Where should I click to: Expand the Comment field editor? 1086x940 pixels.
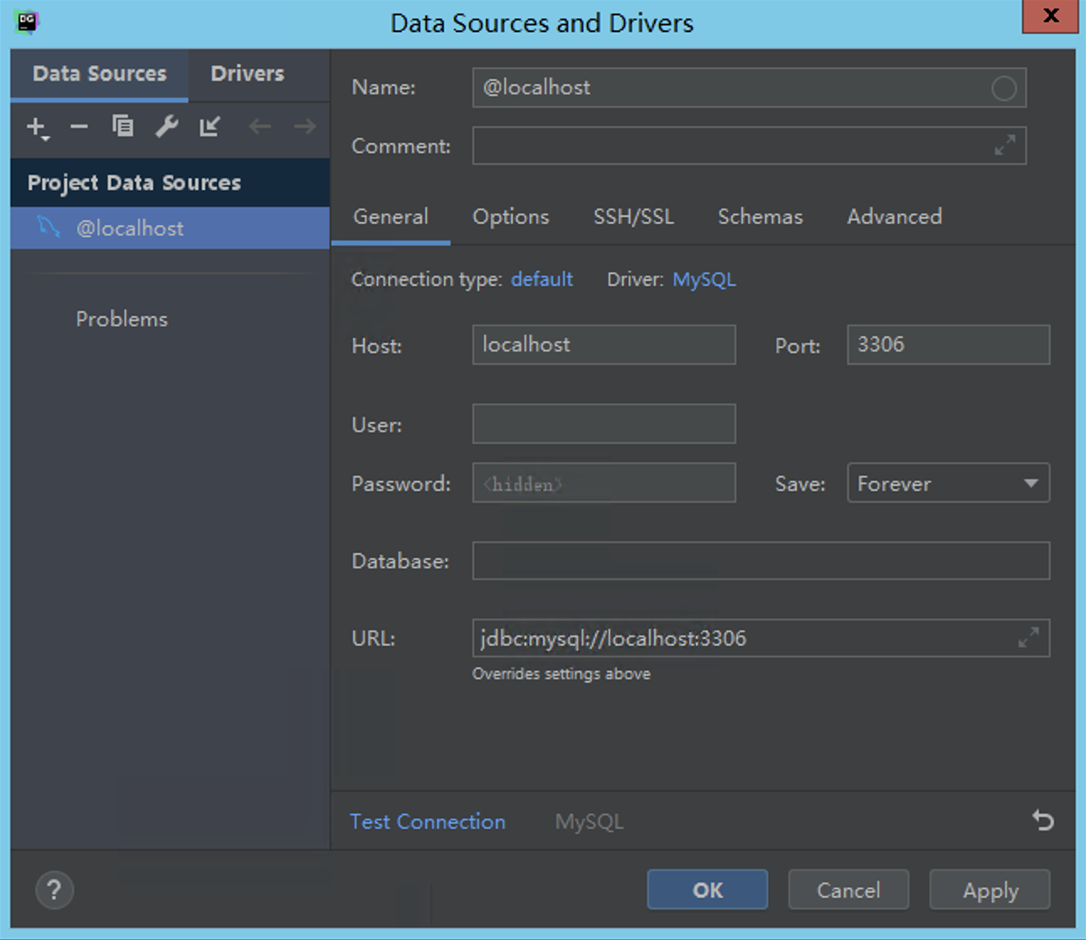tap(1005, 145)
